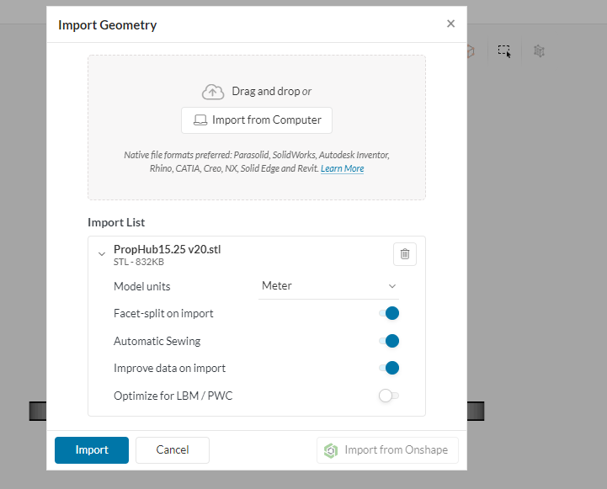The image size is (607, 489).
Task: Click the box selection tool icon
Action: pos(504,51)
